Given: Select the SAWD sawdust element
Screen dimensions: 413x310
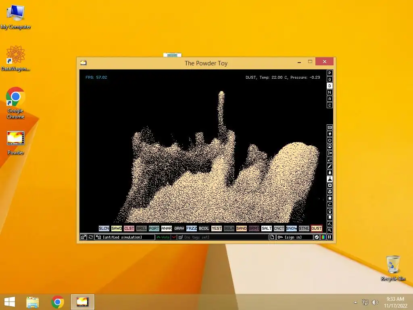Looking at the screenshot, I should [117, 228].
